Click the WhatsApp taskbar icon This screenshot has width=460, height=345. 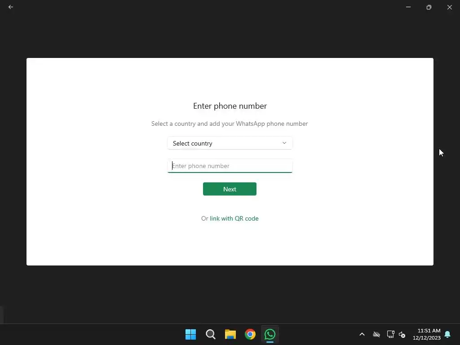coord(270,334)
